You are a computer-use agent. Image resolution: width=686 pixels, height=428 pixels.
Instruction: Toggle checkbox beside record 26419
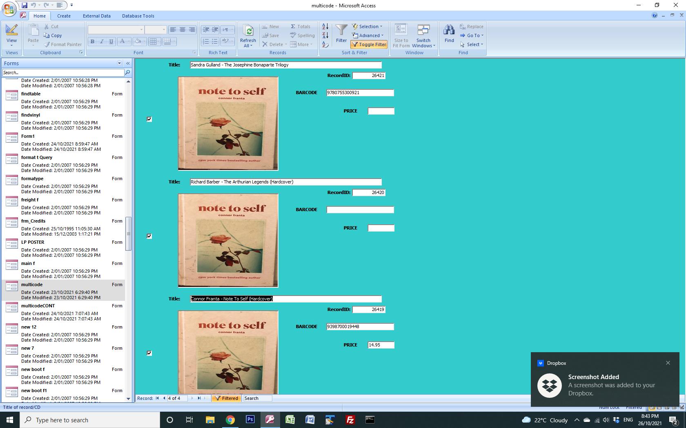(149, 353)
